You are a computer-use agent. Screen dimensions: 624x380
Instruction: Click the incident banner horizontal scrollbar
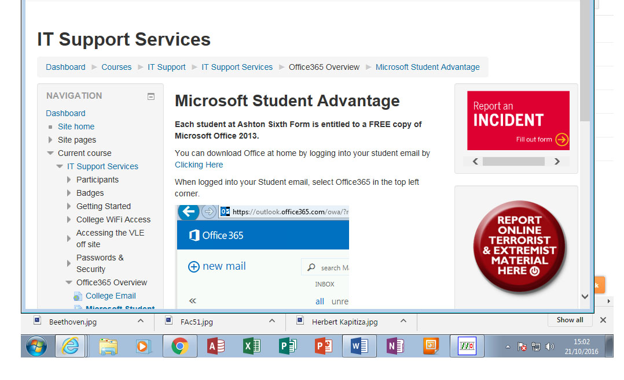coord(513,161)
